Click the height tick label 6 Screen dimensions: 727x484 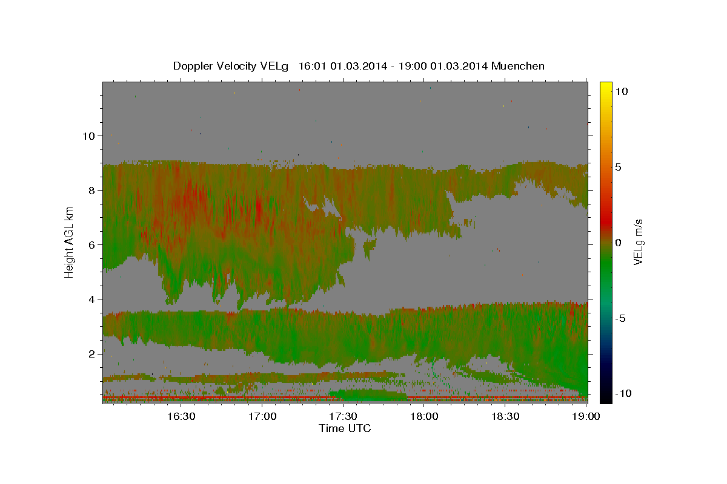click(92, 244)
